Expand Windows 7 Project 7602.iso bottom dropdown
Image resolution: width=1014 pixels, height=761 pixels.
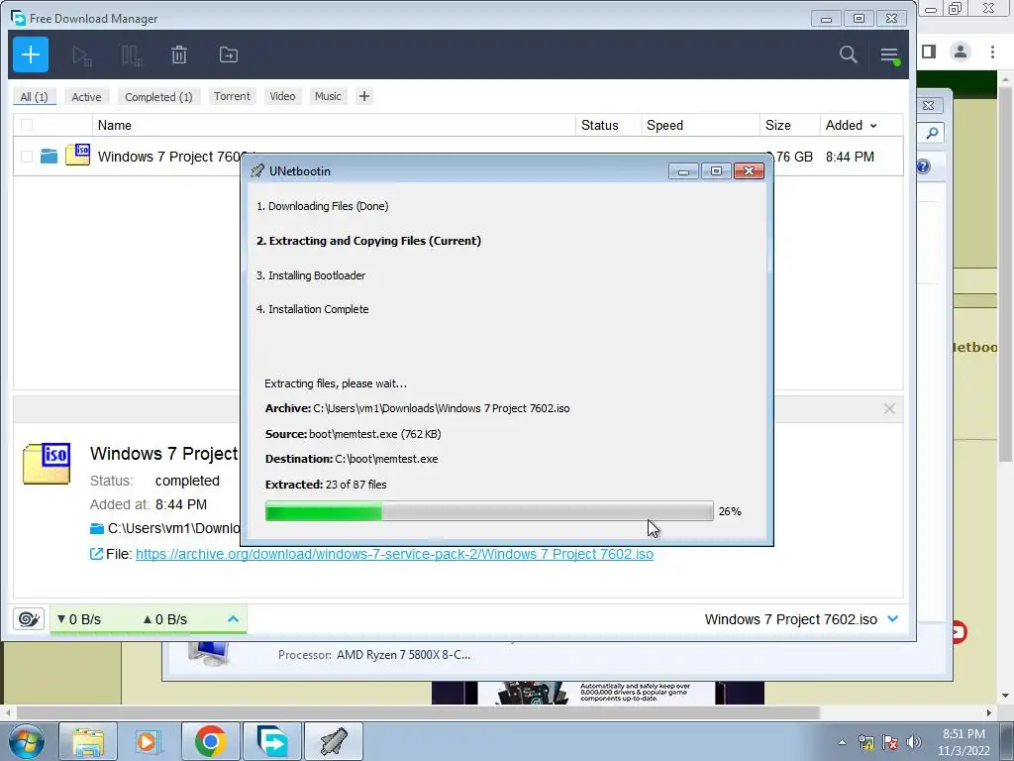[893, 618]
